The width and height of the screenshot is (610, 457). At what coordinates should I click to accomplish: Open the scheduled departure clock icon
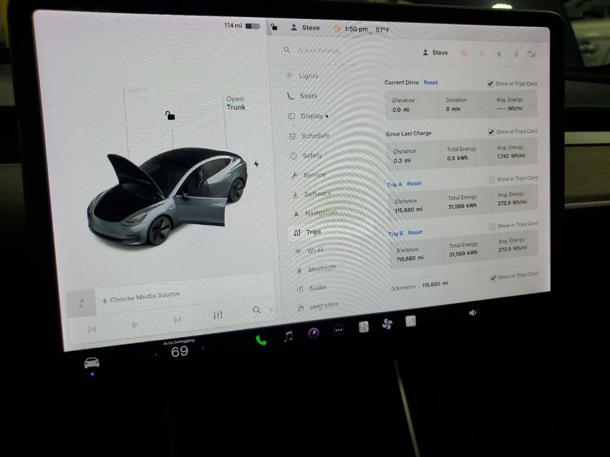[463, 53]
